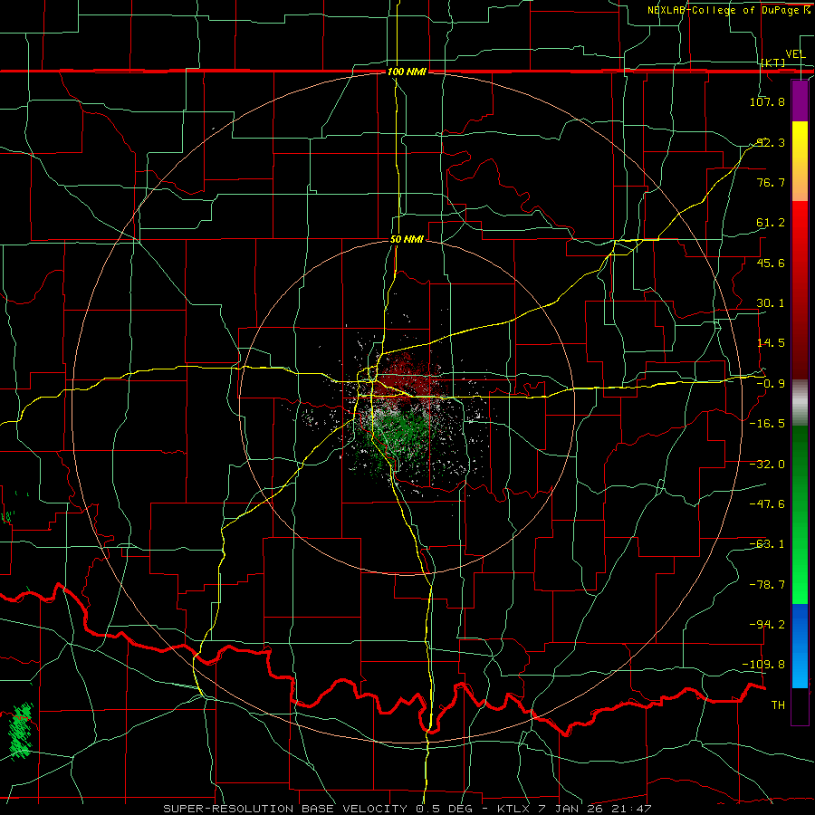
Task: Select the 107.8 velocity scale value
Action: tap(767, 101)
